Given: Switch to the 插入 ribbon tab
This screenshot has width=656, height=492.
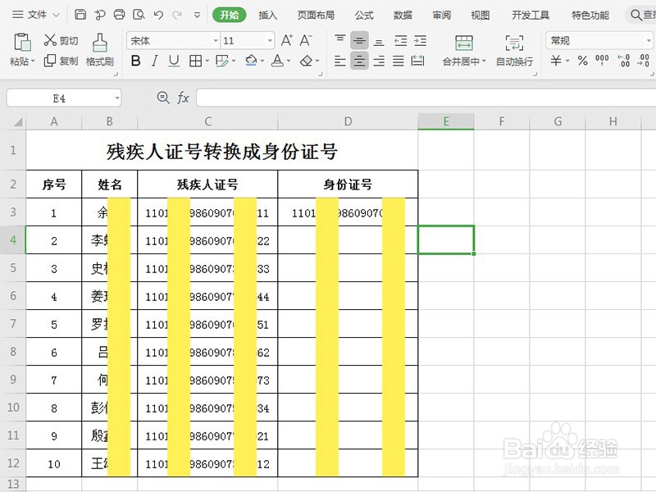Looking at the screenshot, I should coord(269,14).
